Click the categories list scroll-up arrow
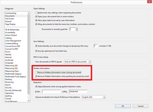The width and height of the screenshot is (153, 112). click(x=28, y=13)
